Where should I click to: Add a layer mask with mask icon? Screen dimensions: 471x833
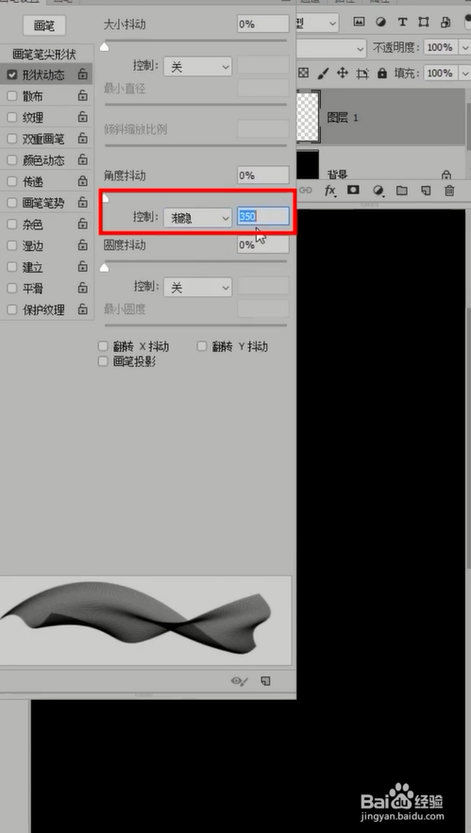[x=354, y=191]
